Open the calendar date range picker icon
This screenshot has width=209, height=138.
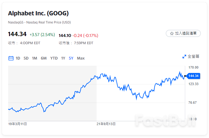click(x=11, y=58)
